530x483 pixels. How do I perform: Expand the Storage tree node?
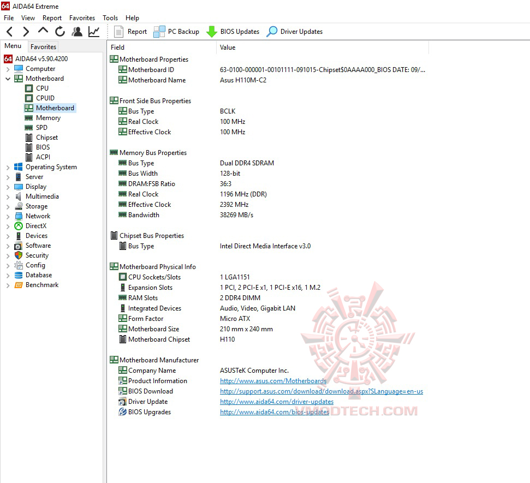point(8,206)
